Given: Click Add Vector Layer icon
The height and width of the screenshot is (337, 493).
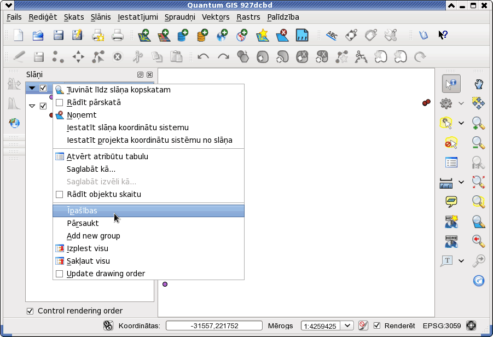Looking at the screenshot, I should tap(144, 35).
